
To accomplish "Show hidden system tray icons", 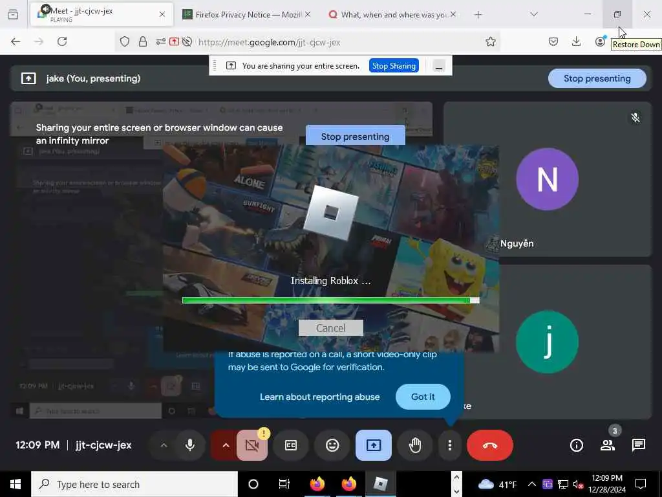I will coord(532,484).
